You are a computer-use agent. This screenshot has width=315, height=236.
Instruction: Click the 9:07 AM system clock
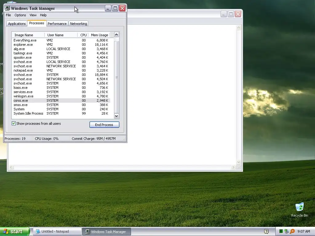pyautogui.click(x=304, y=231)
